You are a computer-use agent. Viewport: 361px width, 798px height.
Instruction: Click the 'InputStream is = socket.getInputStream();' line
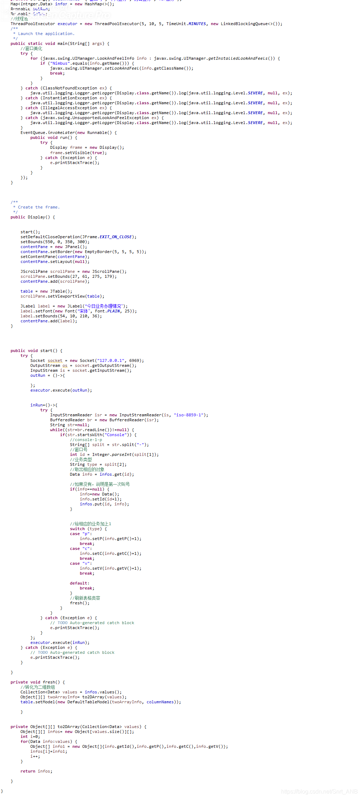tap(81, 370)
